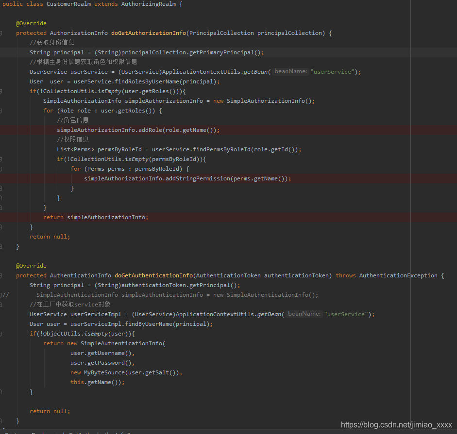Click the AuthenticationToken parameter type
Screen dimensions: 457x434
tap(228, 275)
